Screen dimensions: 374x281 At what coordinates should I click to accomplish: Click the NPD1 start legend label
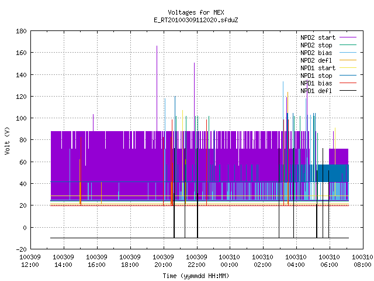click(x=318, y=68)
